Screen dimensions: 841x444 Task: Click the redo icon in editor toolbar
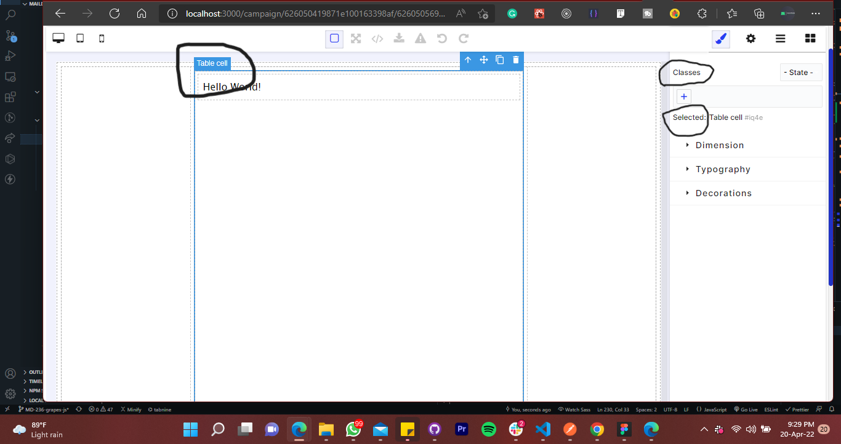tap(464, 39)
